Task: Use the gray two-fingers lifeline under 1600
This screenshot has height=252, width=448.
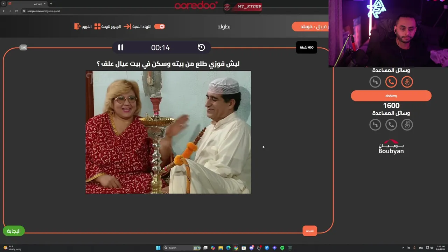Action: click(407, 125)
